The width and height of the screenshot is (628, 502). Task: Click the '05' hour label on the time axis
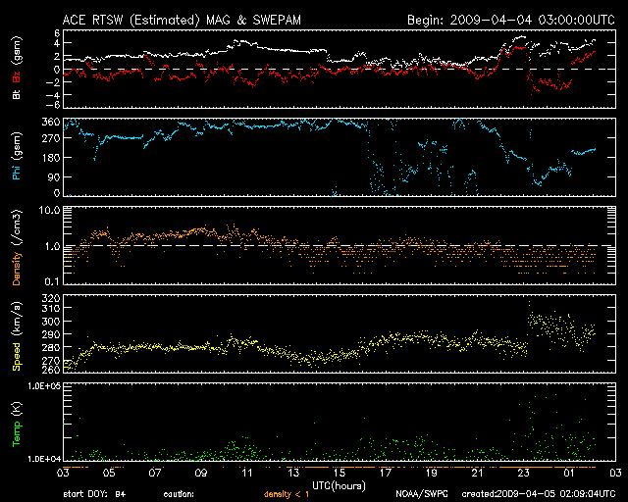click(109, 473)
